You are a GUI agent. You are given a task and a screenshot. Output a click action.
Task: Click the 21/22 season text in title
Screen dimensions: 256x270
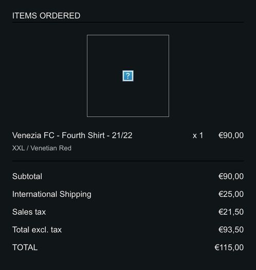coord(122,135)
